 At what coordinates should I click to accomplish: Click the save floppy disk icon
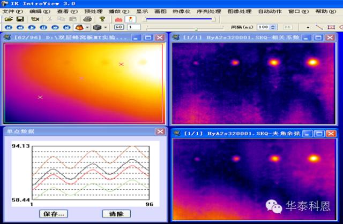pos(21,19)
